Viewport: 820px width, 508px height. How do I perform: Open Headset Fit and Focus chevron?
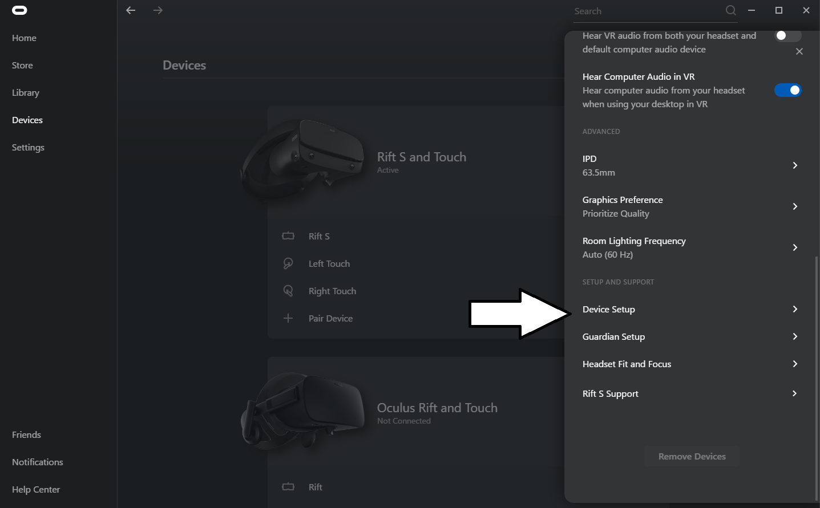coord(795,364)
